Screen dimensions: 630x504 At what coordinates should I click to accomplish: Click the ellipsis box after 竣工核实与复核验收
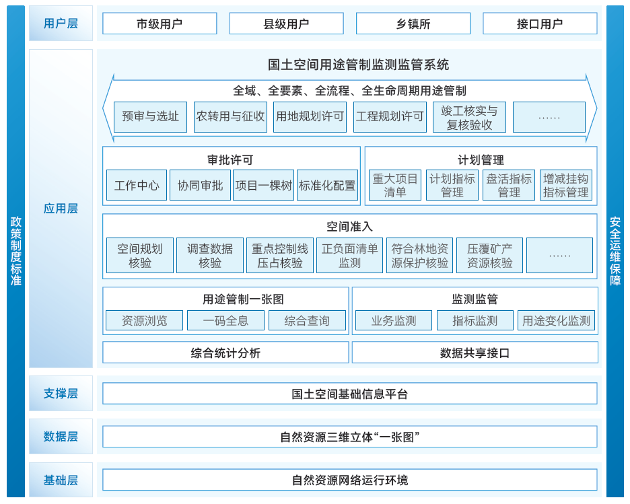click(549, 117)
